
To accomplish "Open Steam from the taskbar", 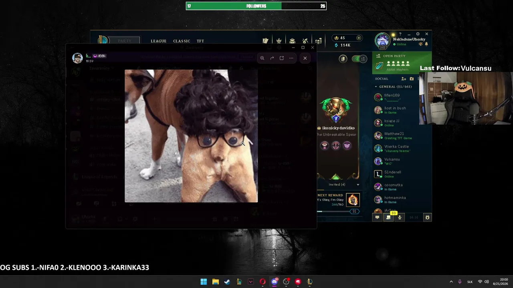I will pyautogui.click(x=227, y=282).
